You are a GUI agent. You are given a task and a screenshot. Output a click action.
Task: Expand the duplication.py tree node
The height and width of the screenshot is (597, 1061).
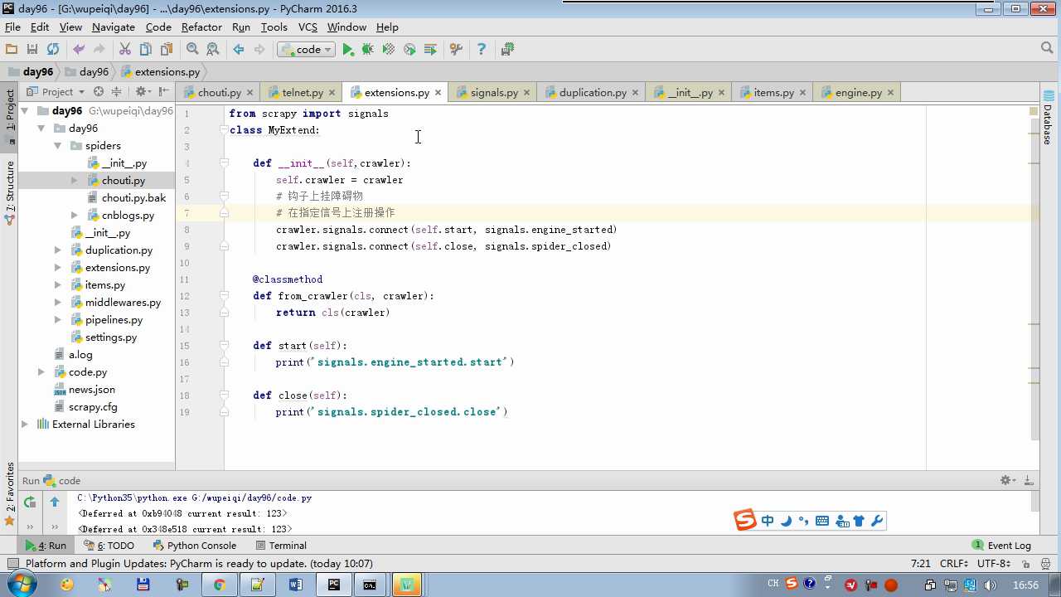(58, 250)
